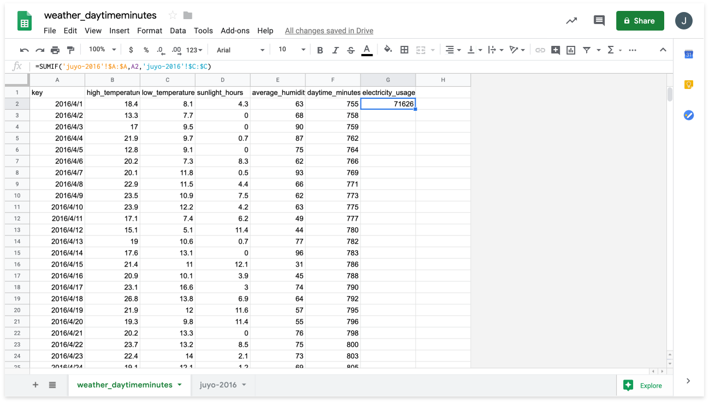Switch to the juyo-2016 sheet tab
Screen dimensions: 709x403
(218, 384)
